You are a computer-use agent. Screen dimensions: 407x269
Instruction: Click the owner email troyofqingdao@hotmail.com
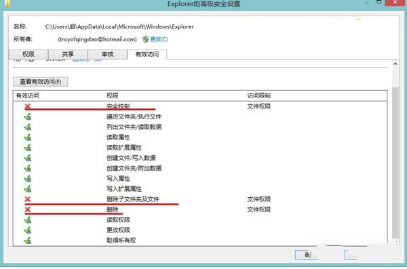pyautogui.click(x=97, y=39)
